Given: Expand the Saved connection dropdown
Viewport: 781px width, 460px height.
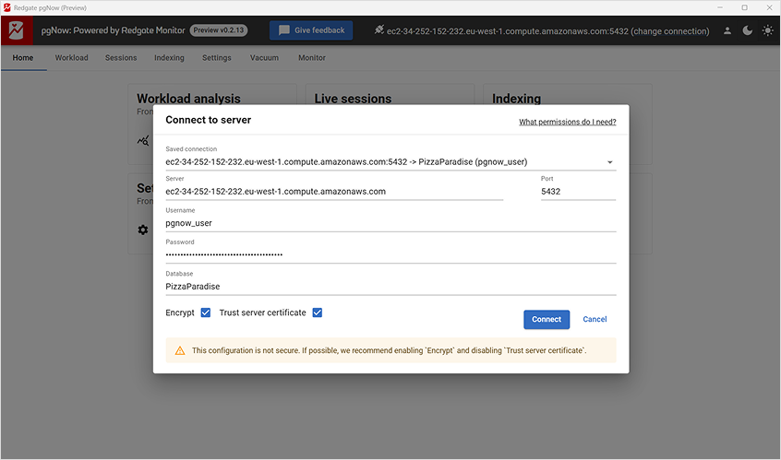Looking at the screenshot, I should click(609, 162).
